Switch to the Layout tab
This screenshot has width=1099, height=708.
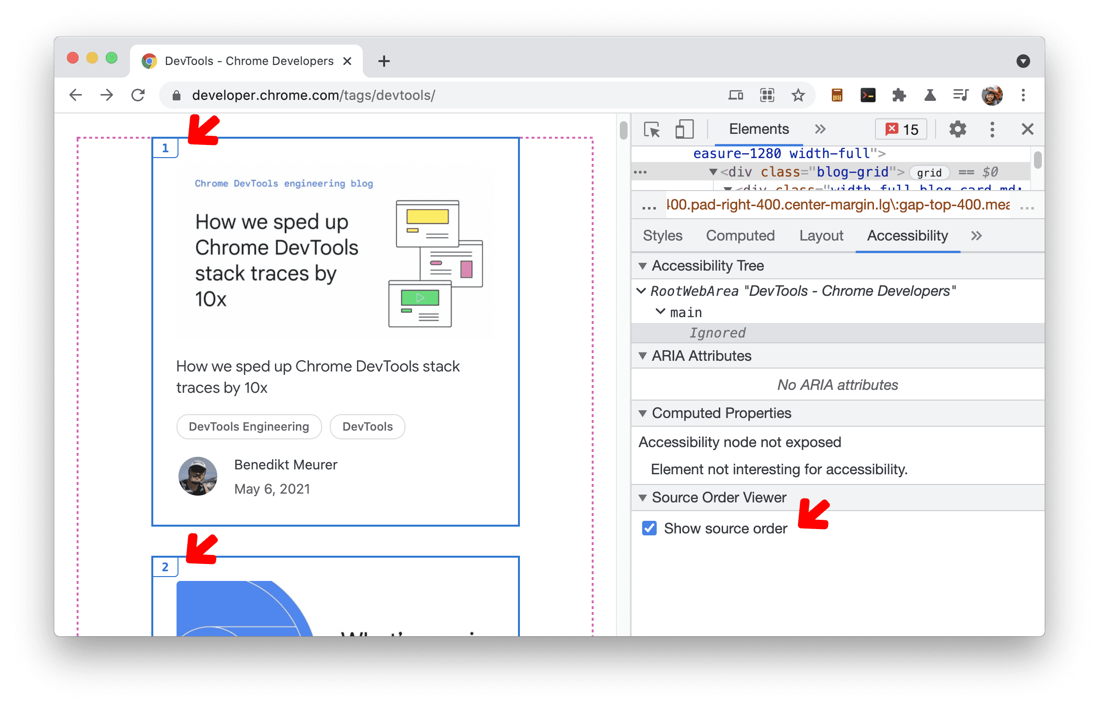coord(820,236)
